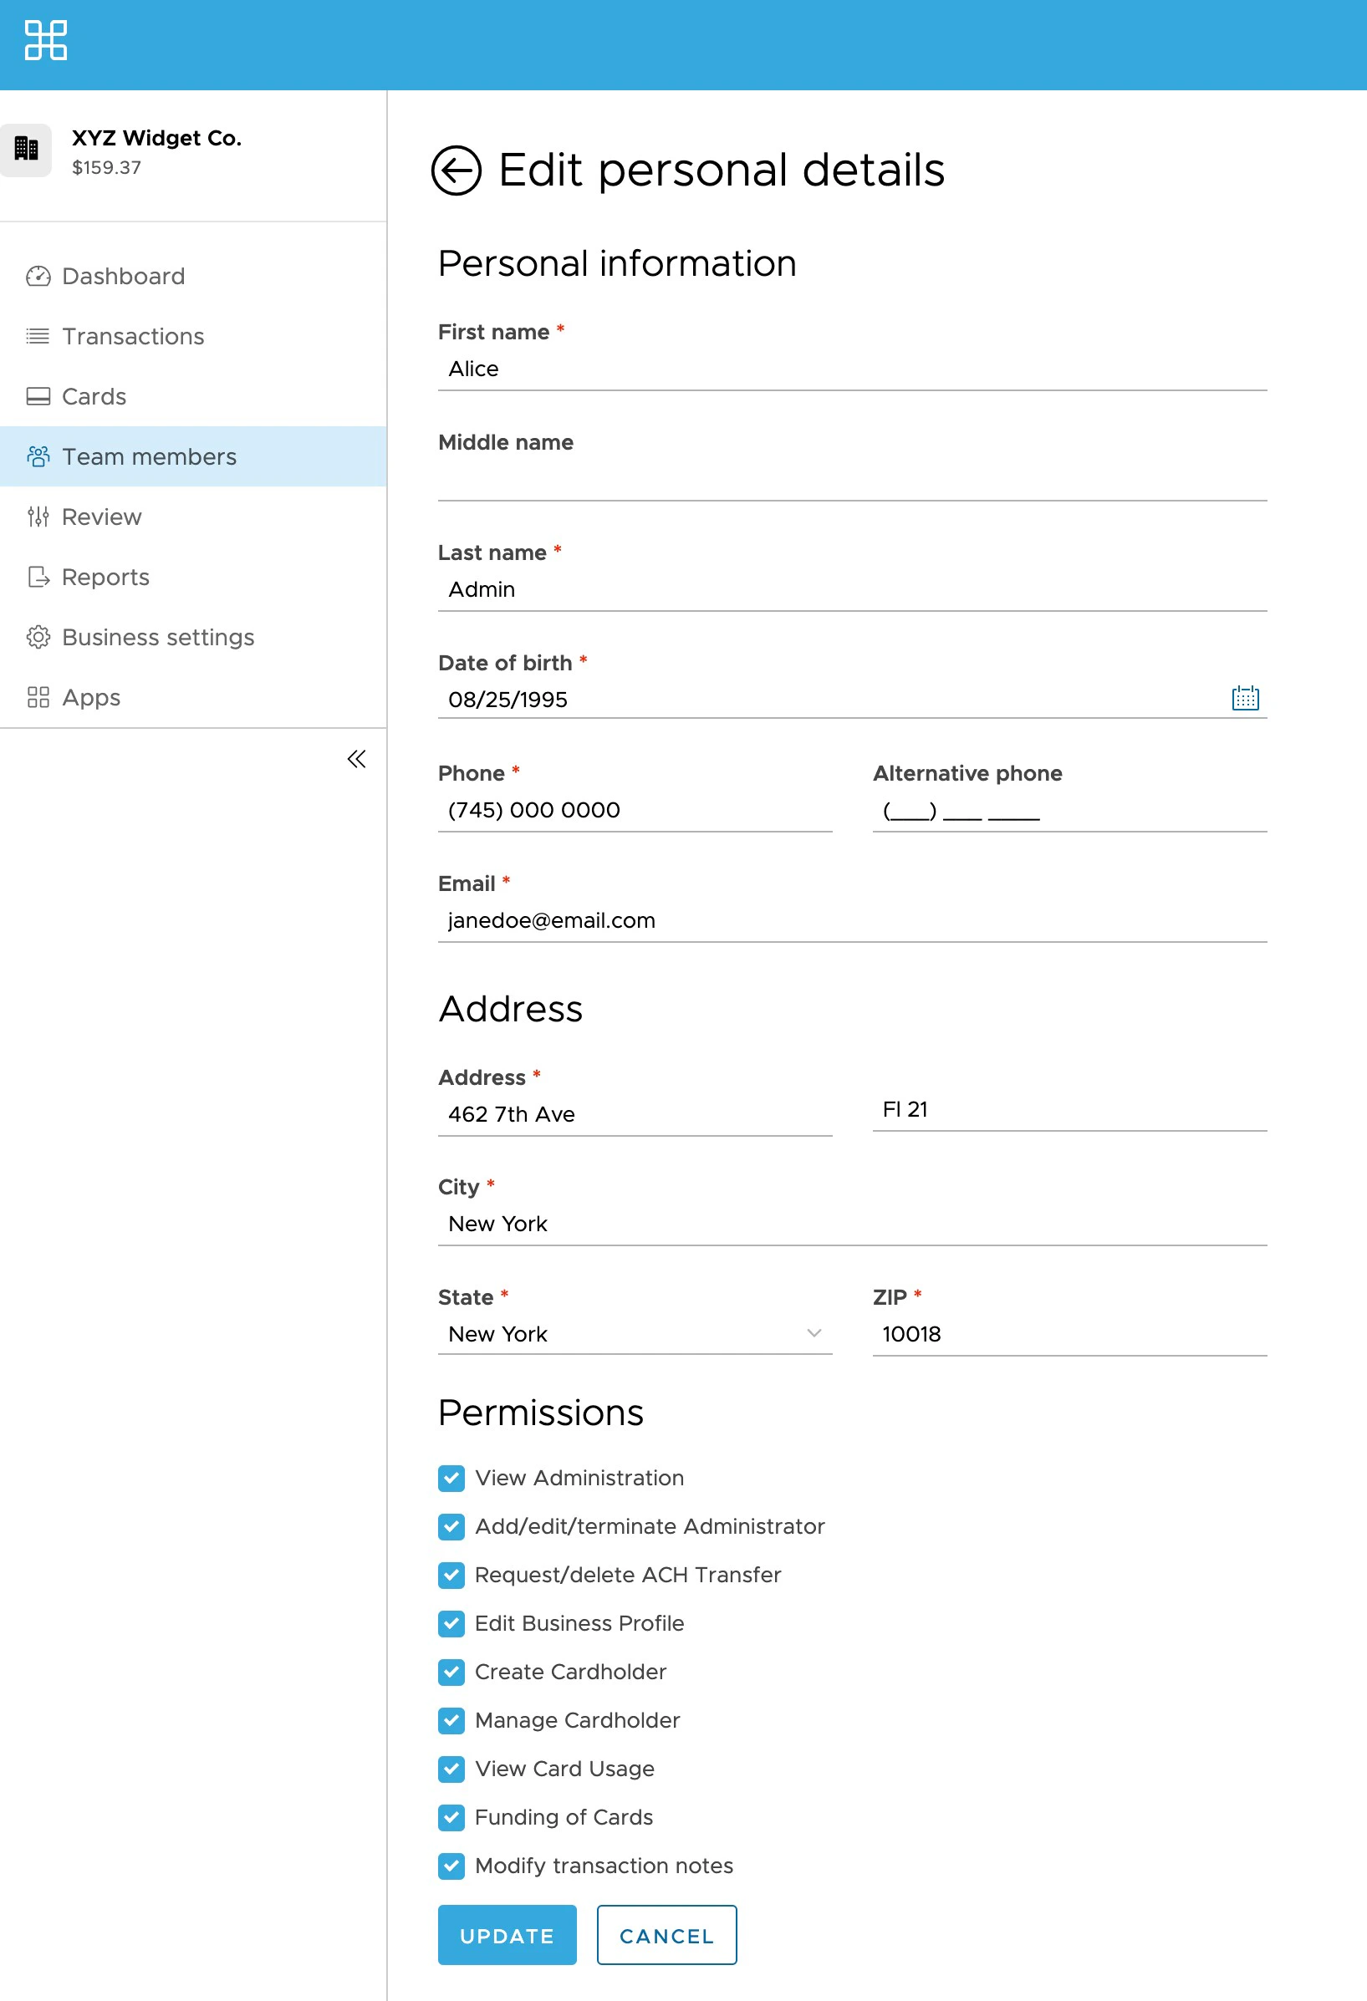Click the Cards icon in the sidebar

[x=38, y=397]
